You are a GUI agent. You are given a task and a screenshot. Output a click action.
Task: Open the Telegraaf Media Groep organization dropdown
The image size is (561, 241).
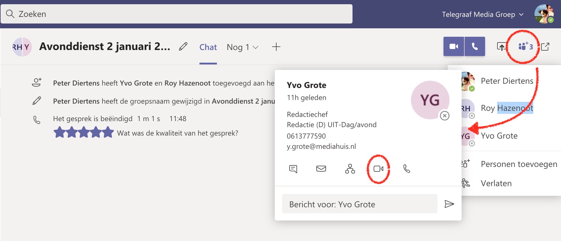tap(482, 14)
